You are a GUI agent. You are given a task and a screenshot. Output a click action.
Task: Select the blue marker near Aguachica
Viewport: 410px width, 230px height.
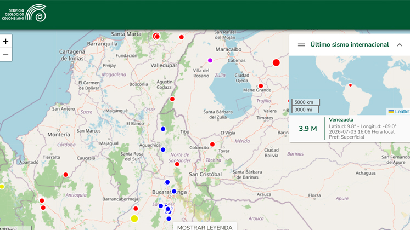click(163, 150)
